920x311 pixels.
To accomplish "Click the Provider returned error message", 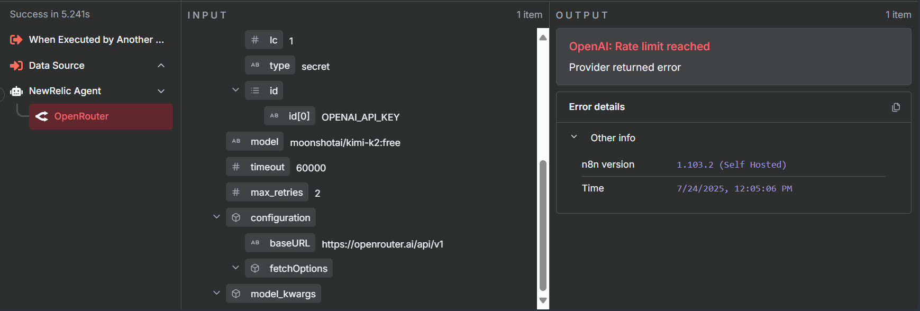I will [625, 68].
